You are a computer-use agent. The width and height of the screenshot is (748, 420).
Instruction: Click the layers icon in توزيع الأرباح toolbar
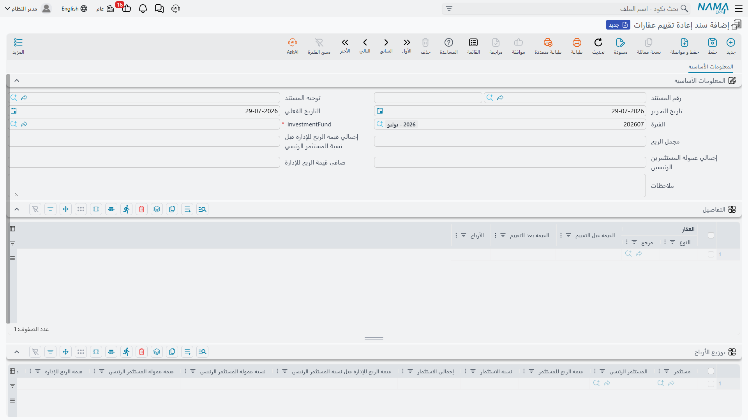(x=157, y=352)
